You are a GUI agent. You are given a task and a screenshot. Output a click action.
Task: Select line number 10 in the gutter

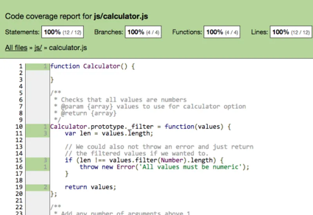[x=19, y=127]
